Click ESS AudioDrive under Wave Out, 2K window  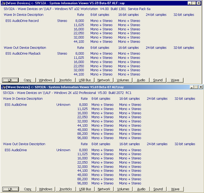tap(16, 150)
